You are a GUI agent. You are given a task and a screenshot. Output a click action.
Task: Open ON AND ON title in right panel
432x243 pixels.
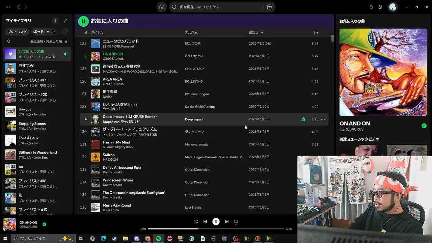point(355,124)
